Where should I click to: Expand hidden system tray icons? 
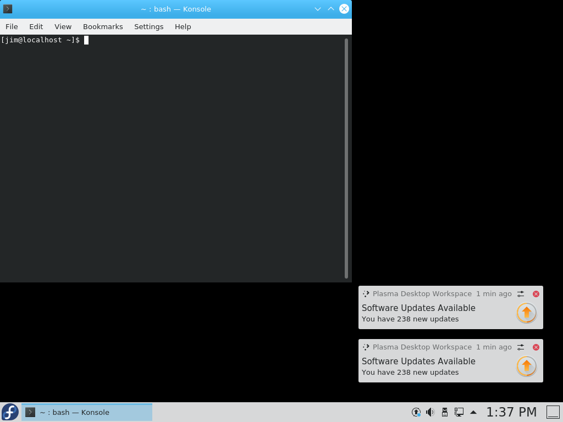coord(473,412)
